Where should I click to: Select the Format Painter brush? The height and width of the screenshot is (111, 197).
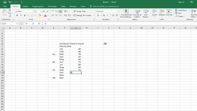tap(10, 16)
